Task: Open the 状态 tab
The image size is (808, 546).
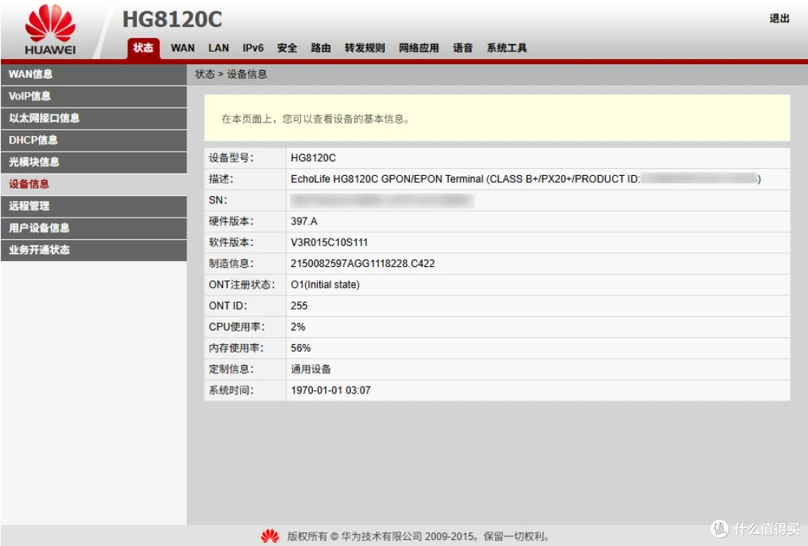Action: click(x=143, y=49)
